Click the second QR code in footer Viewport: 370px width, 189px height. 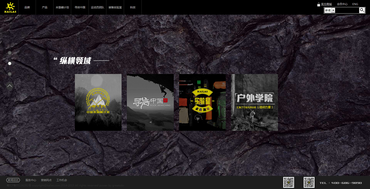click(x=309, y=182)
